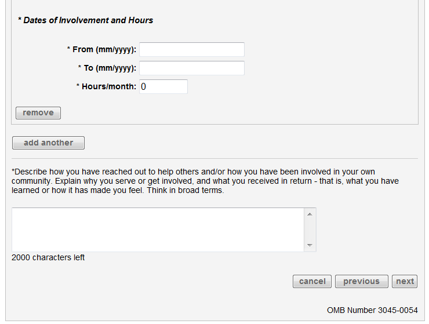Screen dimensions: 429x324
Task: Click the horizontal divider below add another
Action: click(x=214, y=159)
